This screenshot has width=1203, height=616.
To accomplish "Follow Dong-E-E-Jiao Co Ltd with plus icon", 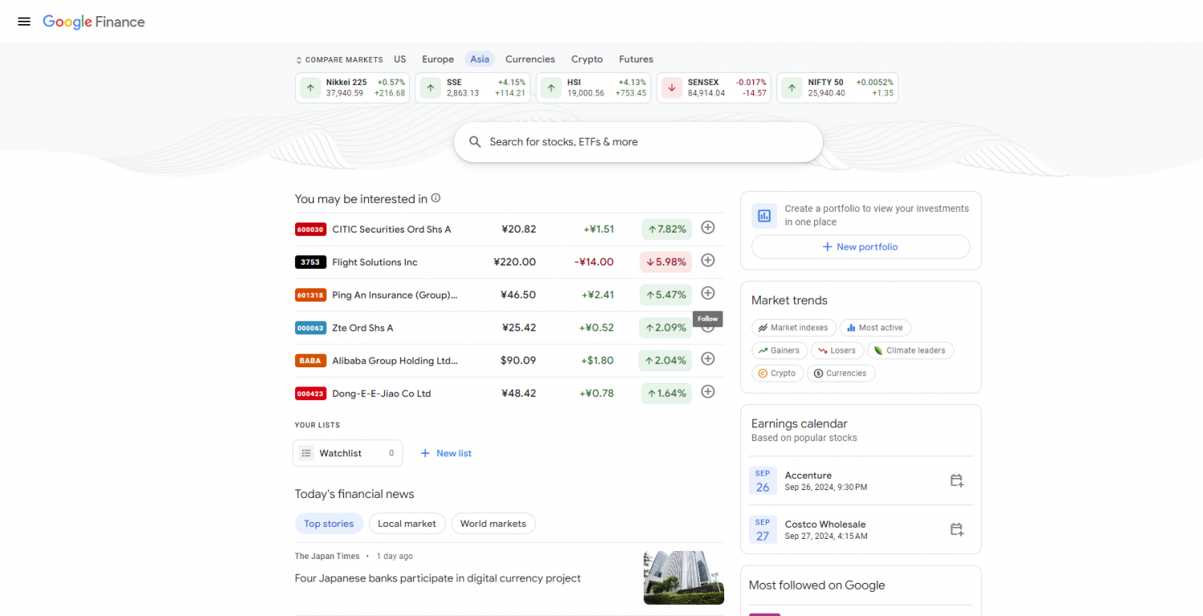I will click(x=707, y=392).
